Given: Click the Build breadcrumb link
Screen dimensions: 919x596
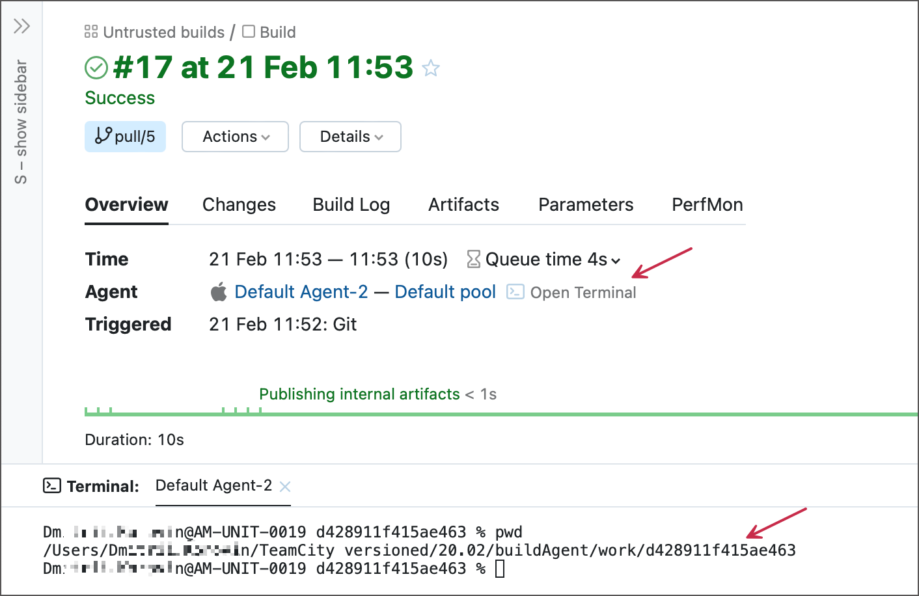Looking at the screenshot, I should click(x=277, y=33).
